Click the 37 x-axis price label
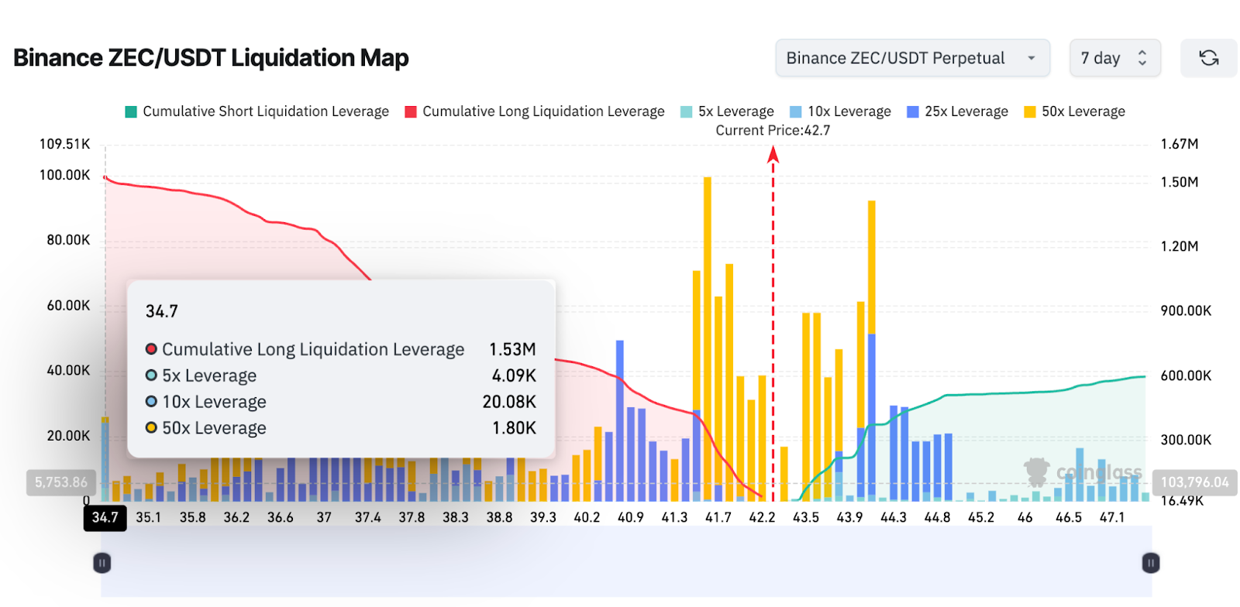This screenshot has width=1240, height=607. 324,517
